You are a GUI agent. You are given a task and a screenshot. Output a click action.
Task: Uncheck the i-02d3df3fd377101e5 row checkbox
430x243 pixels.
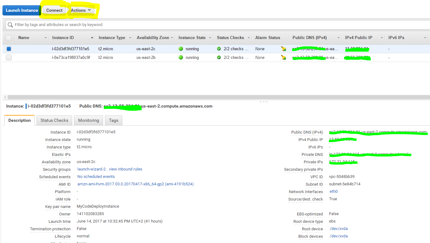9,49
